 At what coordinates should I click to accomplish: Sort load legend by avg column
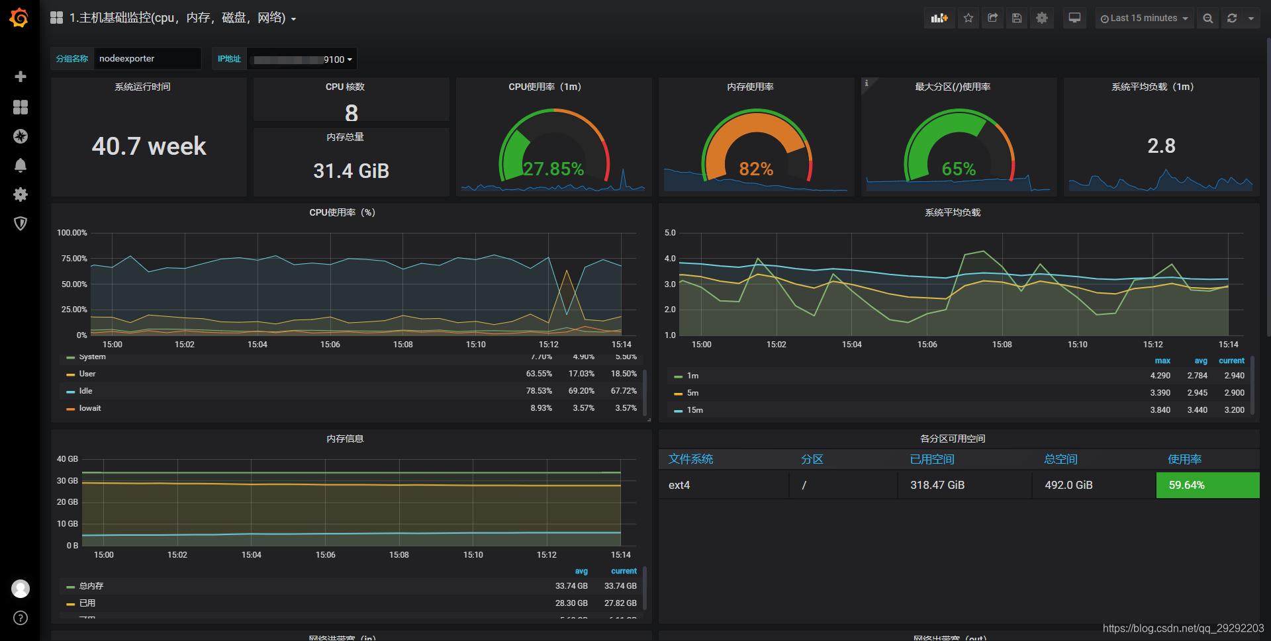[x=1201, y=361]
